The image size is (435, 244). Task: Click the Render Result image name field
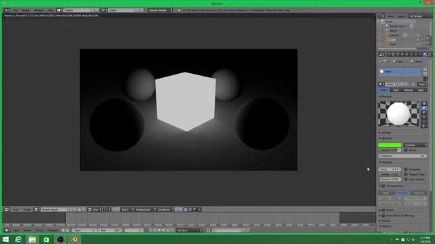54,209
